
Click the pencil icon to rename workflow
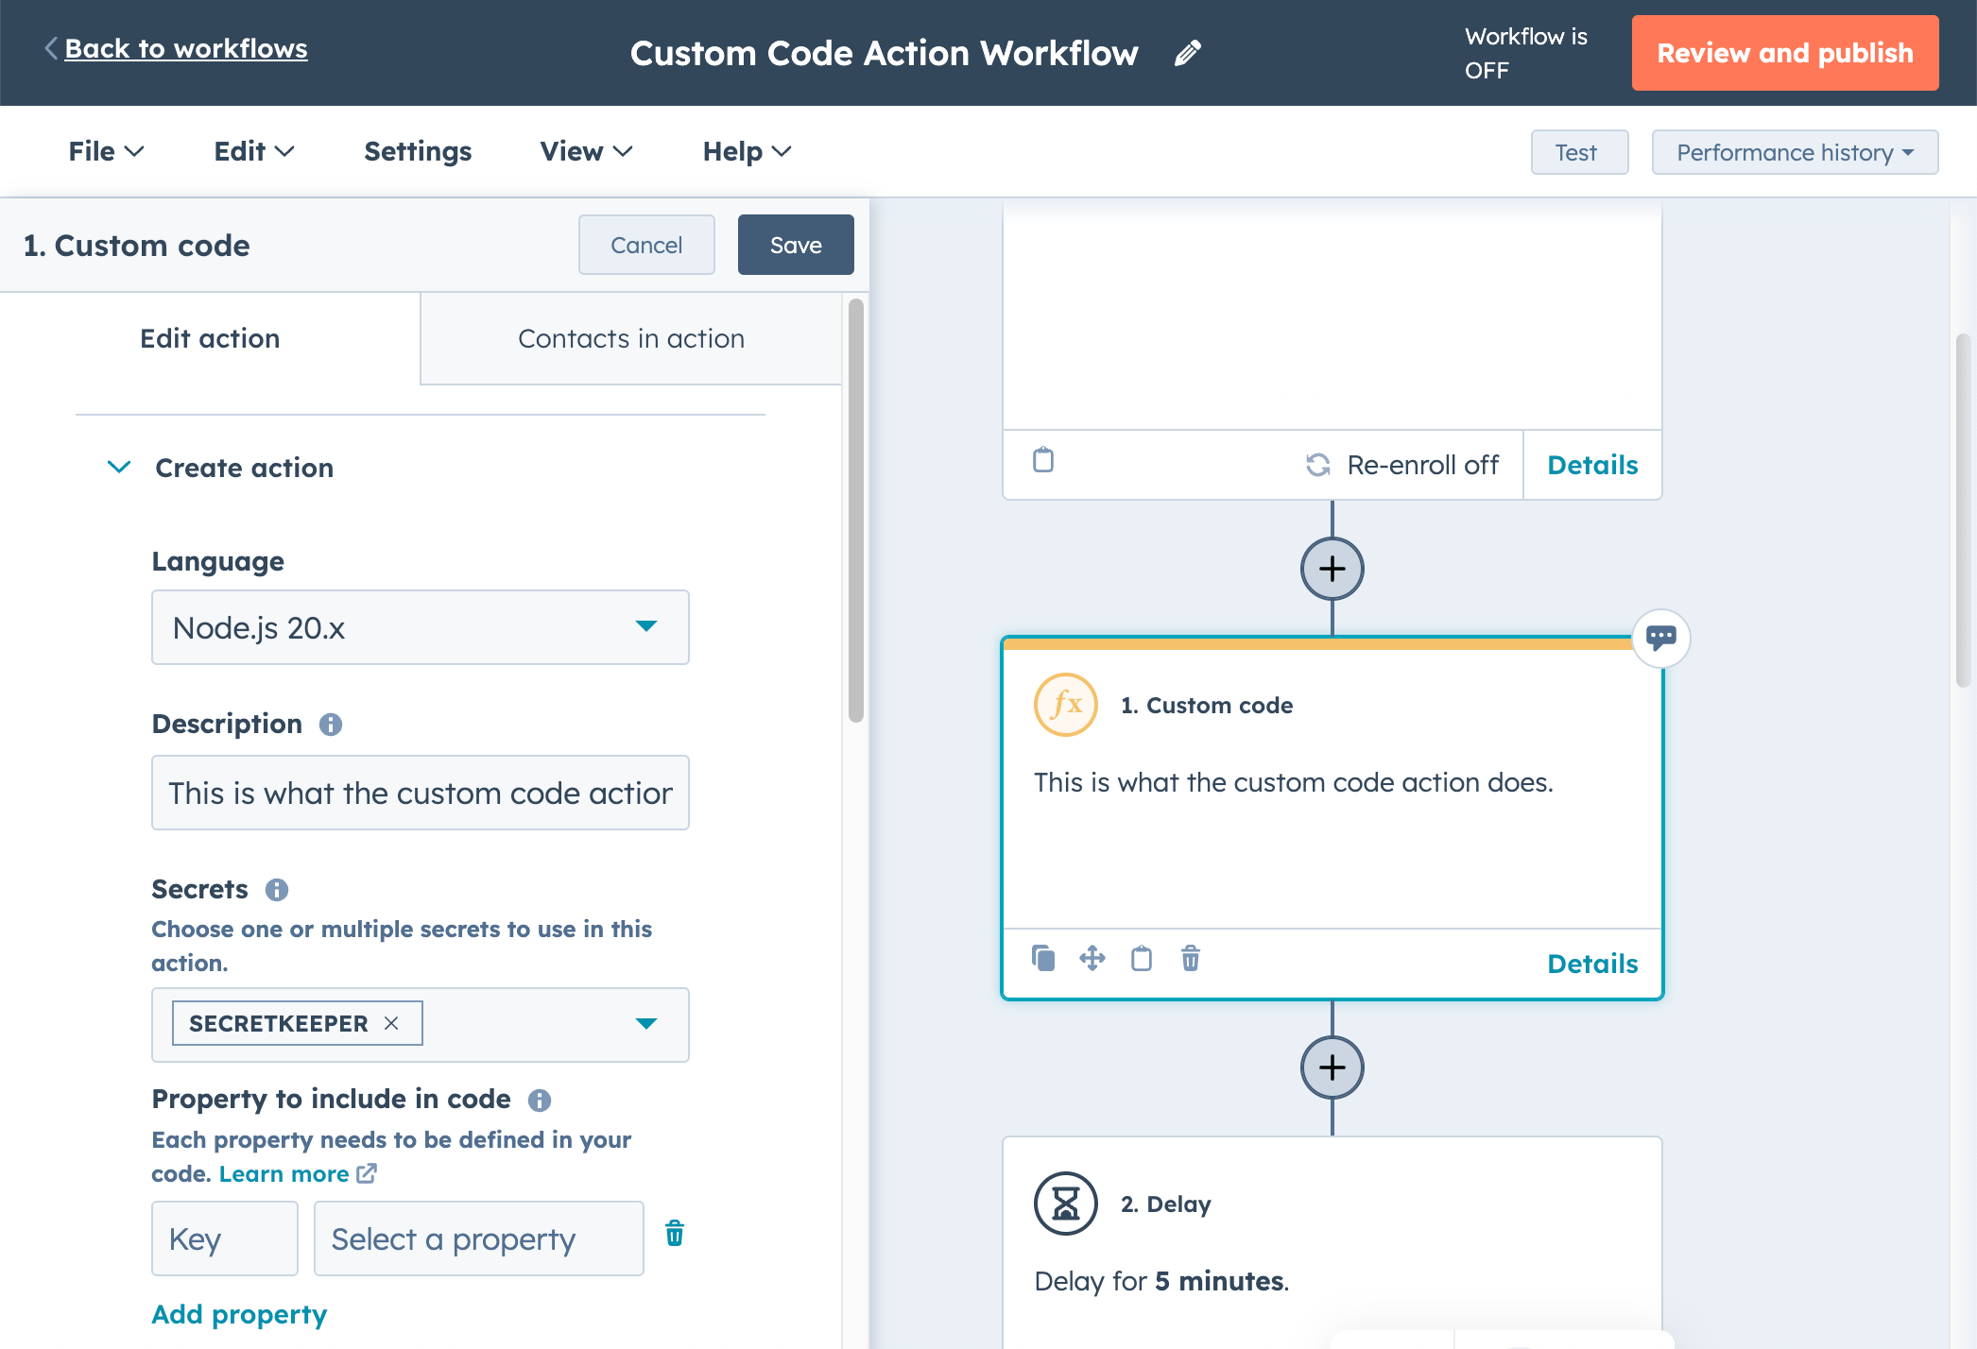[x=1188, y=53]
